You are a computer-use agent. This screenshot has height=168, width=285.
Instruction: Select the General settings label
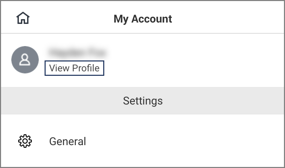click(68, 141)
